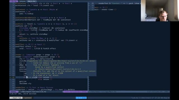Click 'vty <- Vty.mkVty Vty.defaultConfig' line
179x100 pixels.
pos(36,59)
